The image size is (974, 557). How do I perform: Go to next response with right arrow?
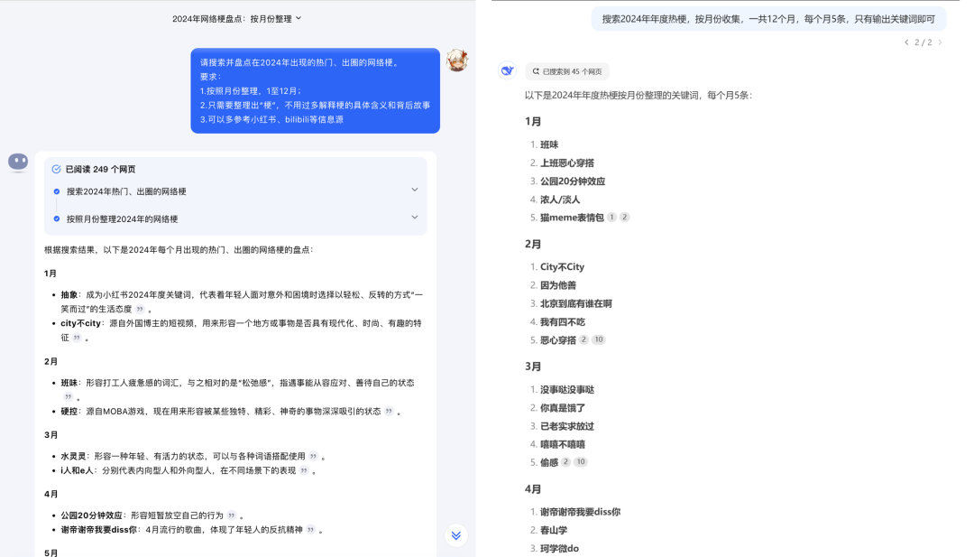point(940,42)
